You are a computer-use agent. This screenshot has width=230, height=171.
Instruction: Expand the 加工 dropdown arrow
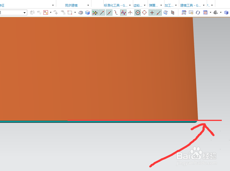(176, 5)
